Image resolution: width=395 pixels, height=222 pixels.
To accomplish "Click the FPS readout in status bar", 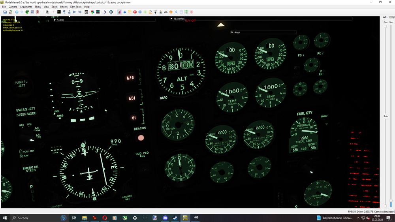I will (352, 212).
